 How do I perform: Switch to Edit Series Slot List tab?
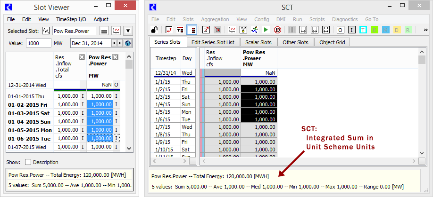click(213, 42)
